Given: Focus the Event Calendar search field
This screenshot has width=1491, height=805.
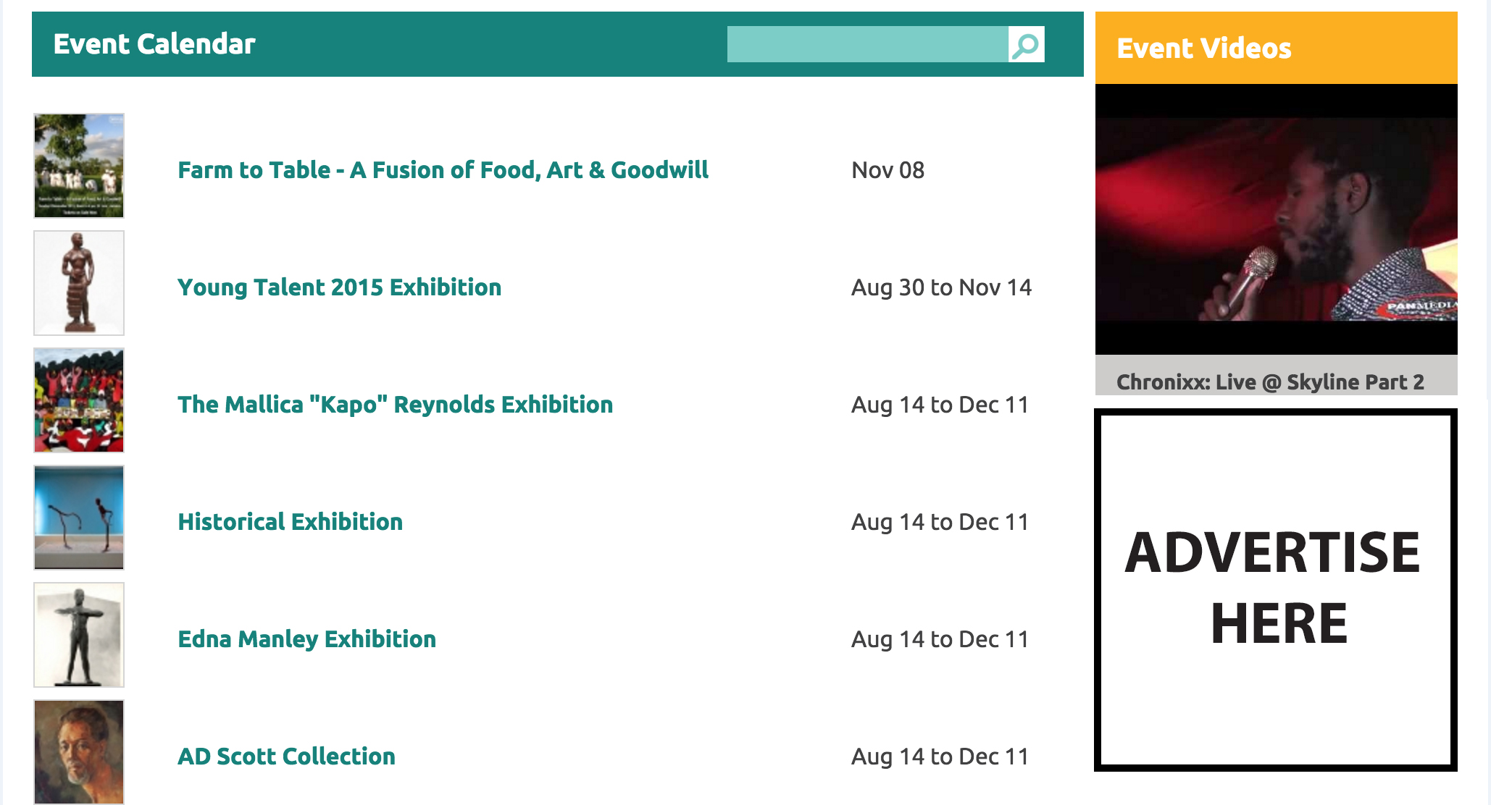Looking at the screenshot, I should point(867,44).
